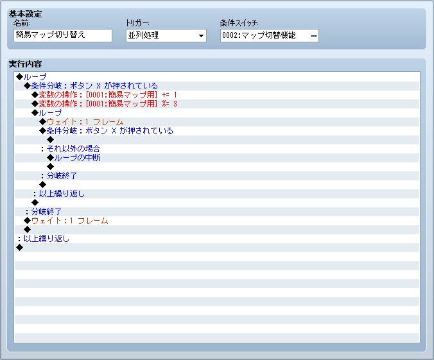Screen dimensions: 434x360
Task: Select the 変数の操作 += 1 line
Action: [217, 95]
